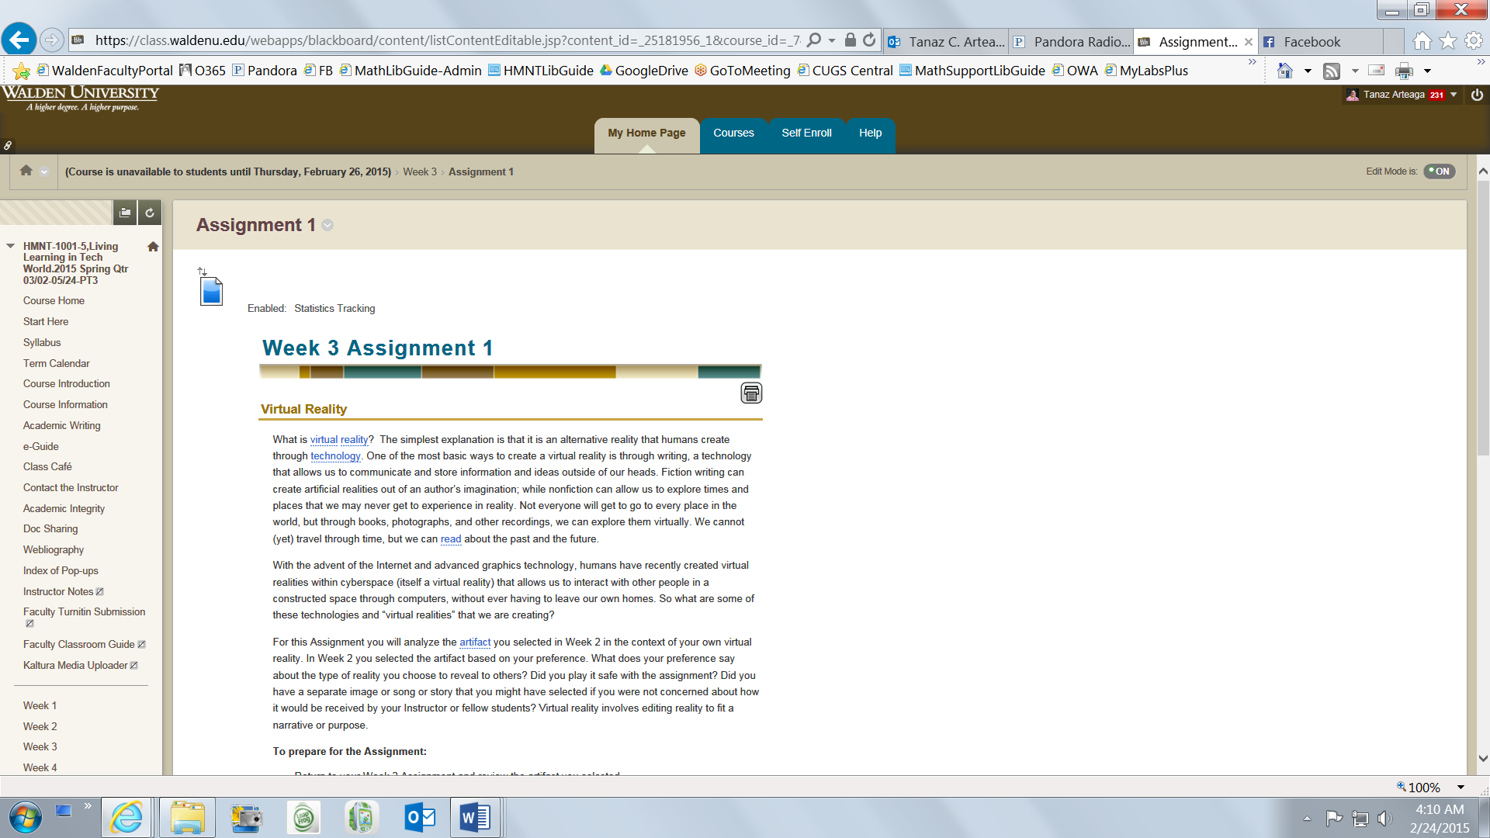This screenshot has width=1490, height=838.
Task: Click the volume icon to reveal the volume slider
Action: click(x=1386, y=817)
